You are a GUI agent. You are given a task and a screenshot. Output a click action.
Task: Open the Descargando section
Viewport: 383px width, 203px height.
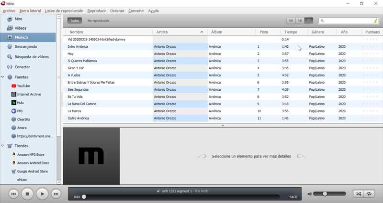[x=25, y=46]
